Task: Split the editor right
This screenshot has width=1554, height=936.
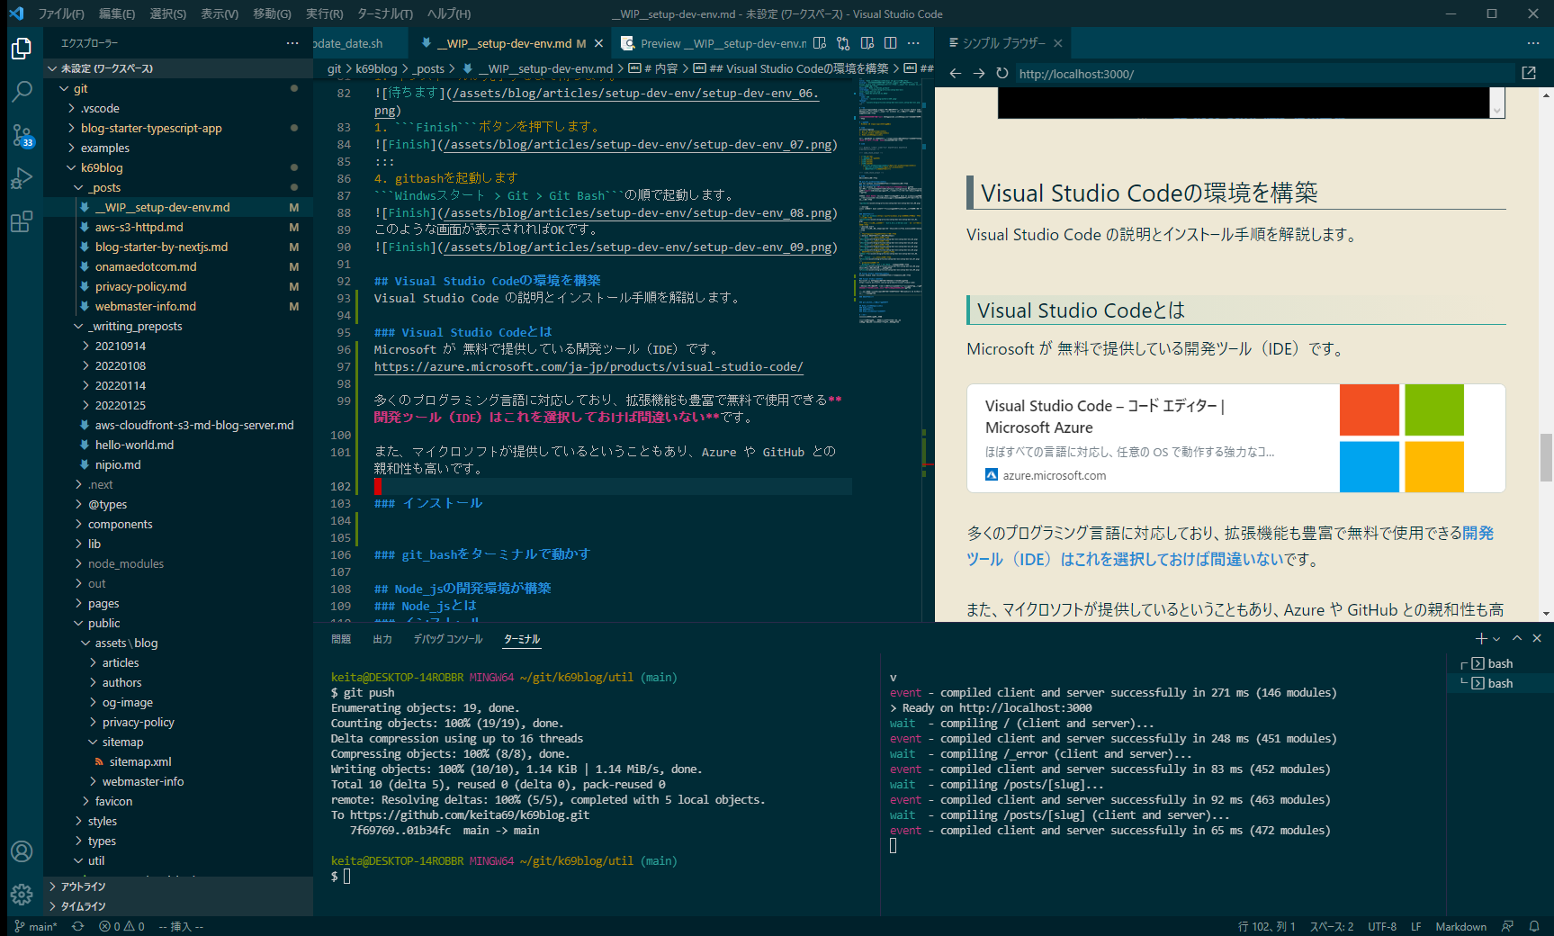Action: [x=890, y=43]
